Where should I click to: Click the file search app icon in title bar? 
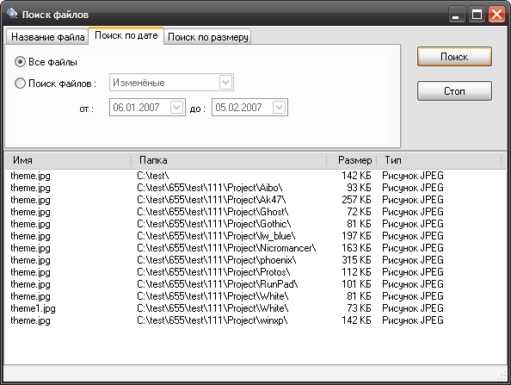click(12, 14)
